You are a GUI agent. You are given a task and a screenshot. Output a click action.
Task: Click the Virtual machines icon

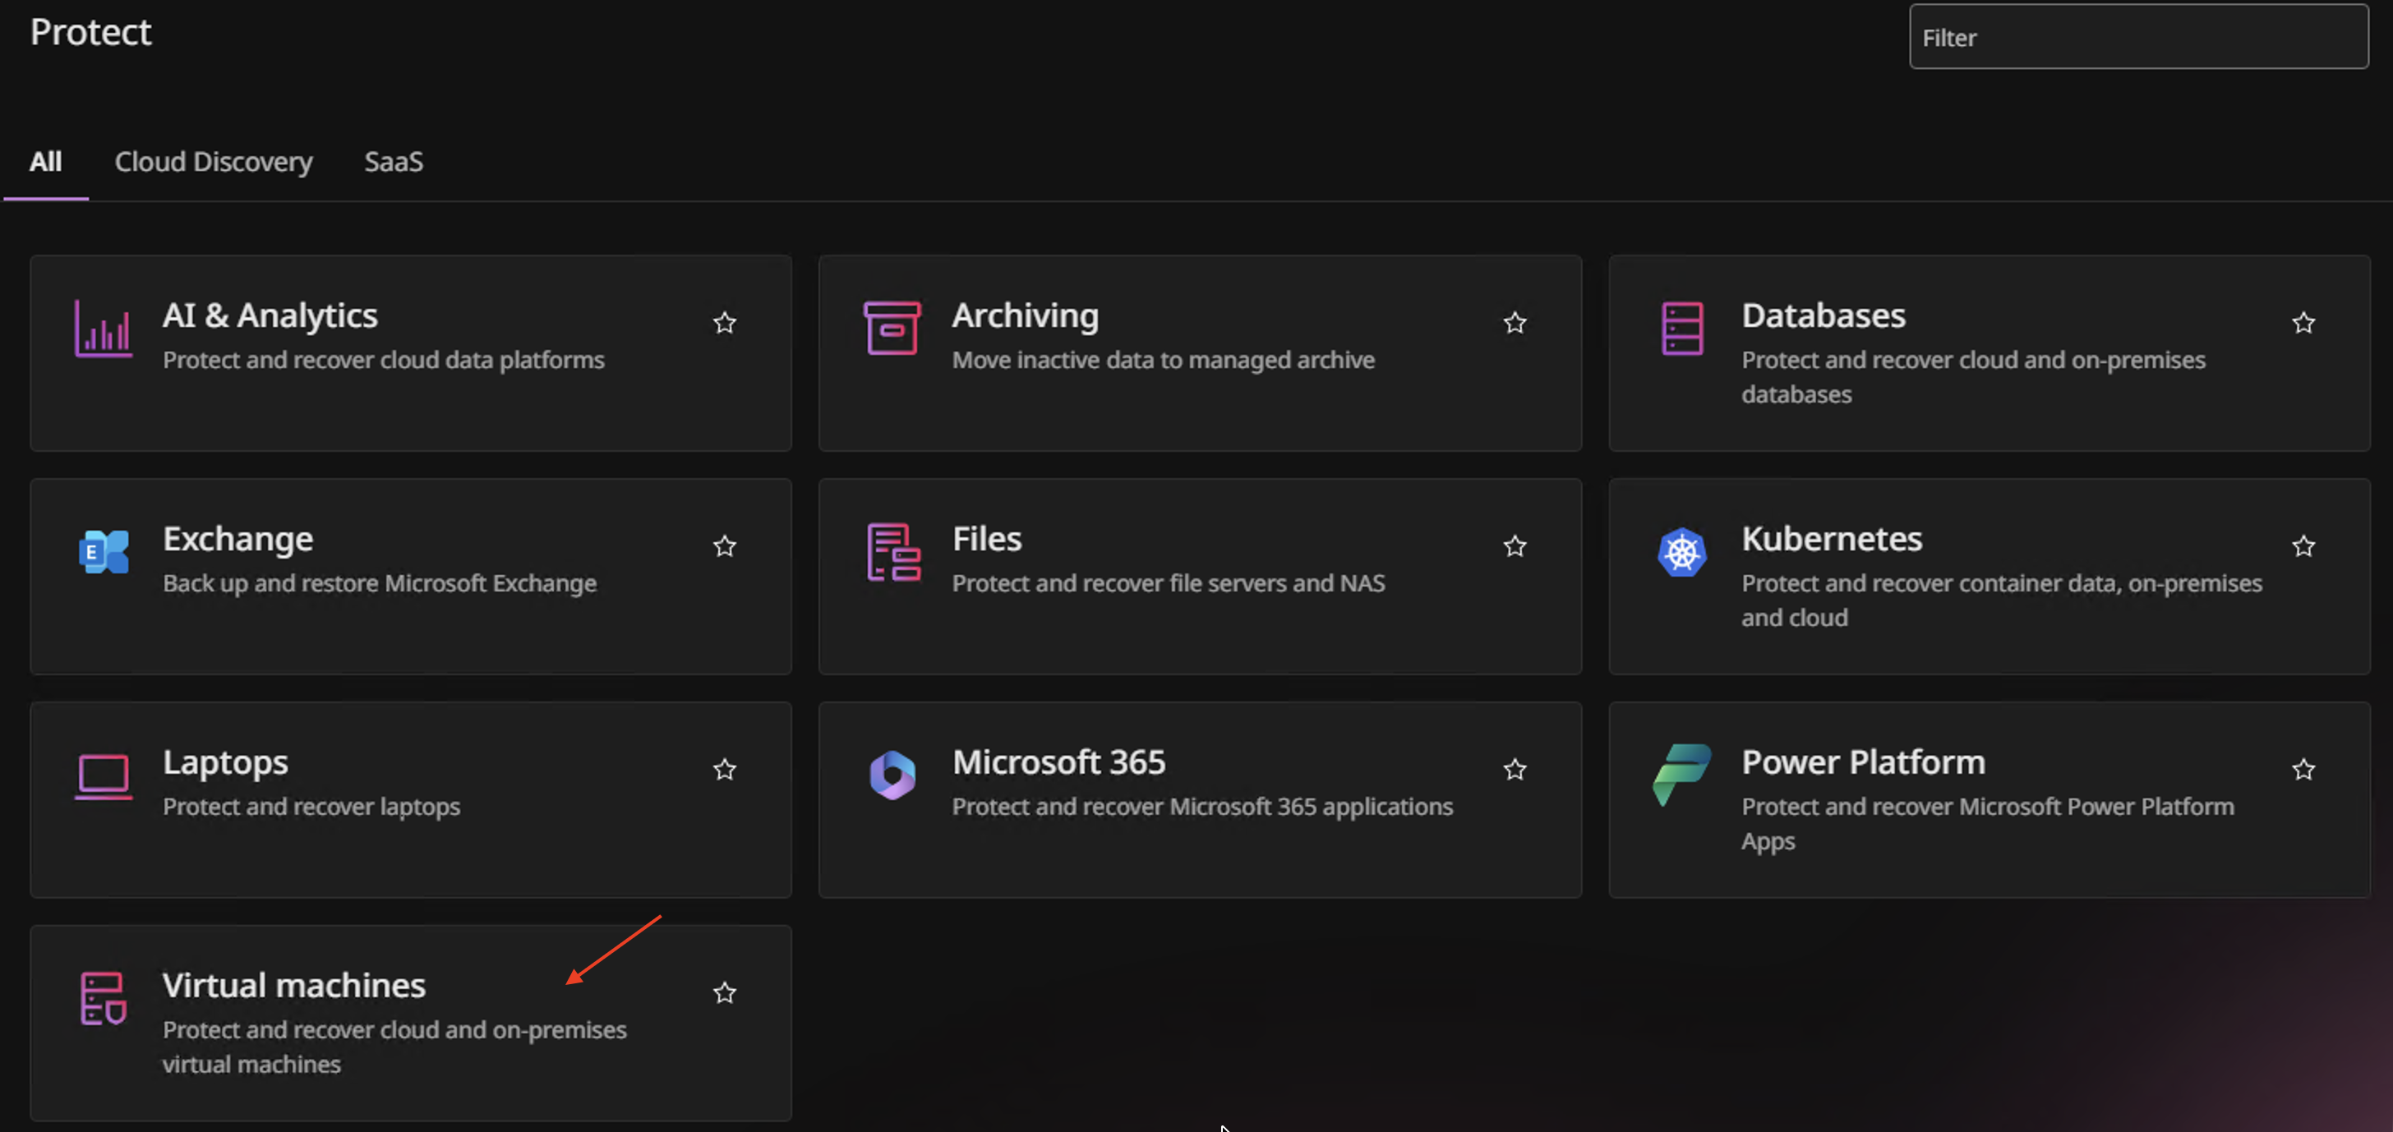(x=103, y=998)
